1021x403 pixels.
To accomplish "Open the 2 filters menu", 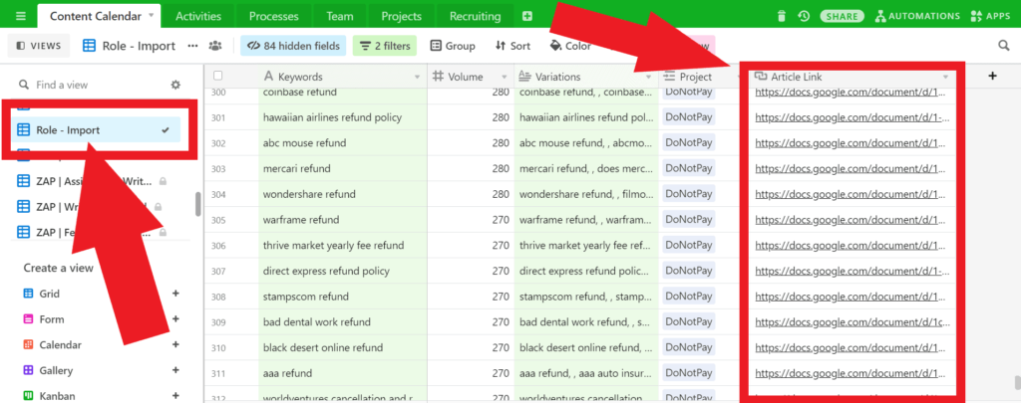I will 385,46.
